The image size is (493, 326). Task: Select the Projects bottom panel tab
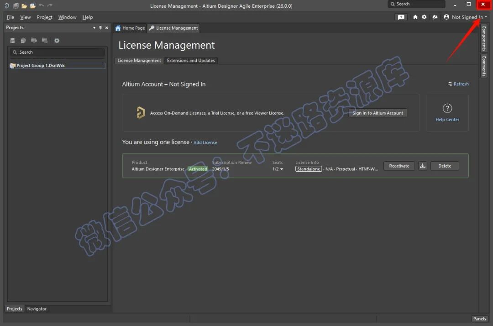coord(15,309)
